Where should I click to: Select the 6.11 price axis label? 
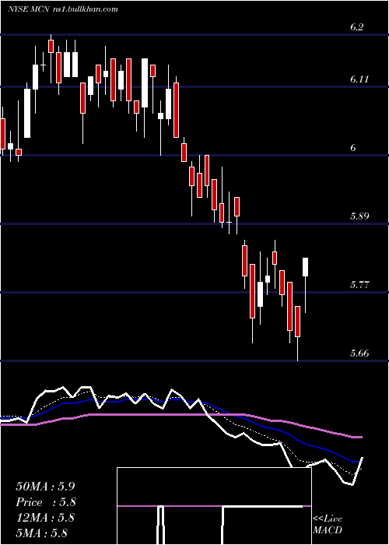pyautogui.click(x=359, y=79)
